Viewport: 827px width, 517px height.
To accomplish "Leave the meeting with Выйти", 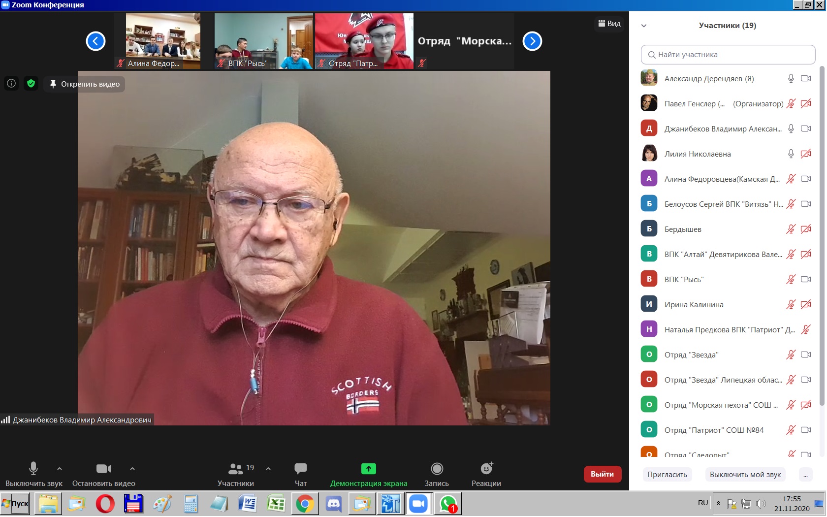I will pyautogui.click(x=603, y=474).
